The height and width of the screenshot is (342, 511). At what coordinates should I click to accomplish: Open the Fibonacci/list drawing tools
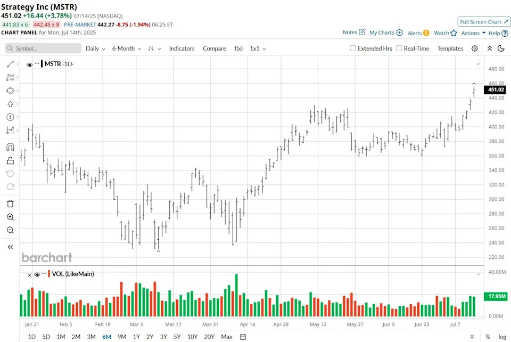(10, 77)
